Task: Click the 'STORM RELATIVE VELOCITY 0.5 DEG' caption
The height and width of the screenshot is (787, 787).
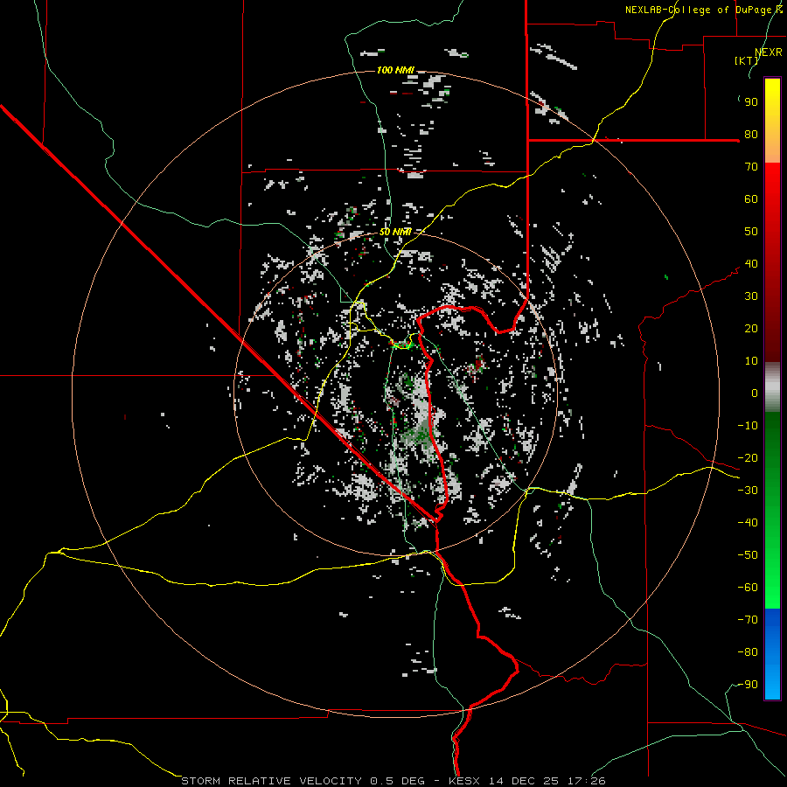Action: point(303,781)
